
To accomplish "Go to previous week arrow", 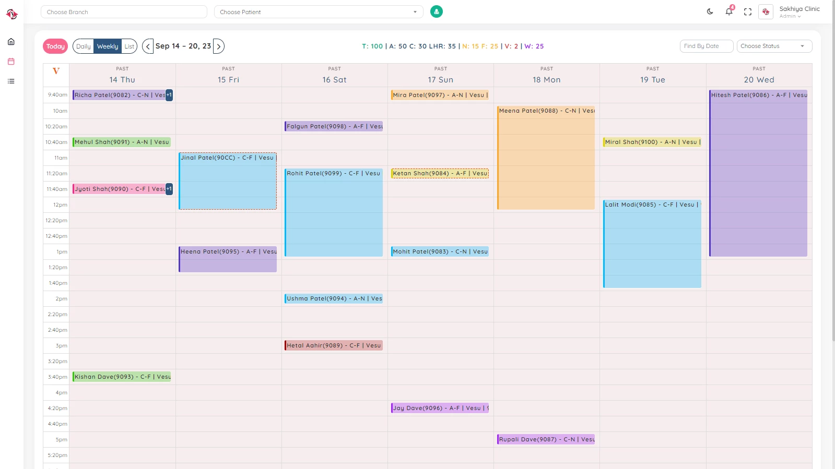I will 148,46.
